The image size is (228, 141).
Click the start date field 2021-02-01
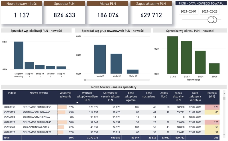[188, 11]
